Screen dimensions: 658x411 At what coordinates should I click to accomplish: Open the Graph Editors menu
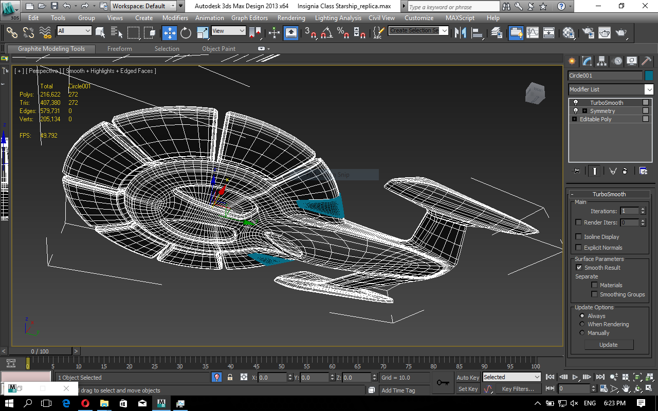coord(249,17)
